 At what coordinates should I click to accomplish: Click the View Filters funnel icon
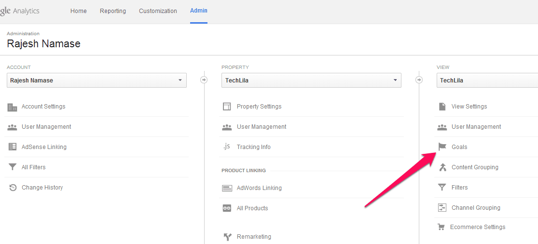coord(442,188)
